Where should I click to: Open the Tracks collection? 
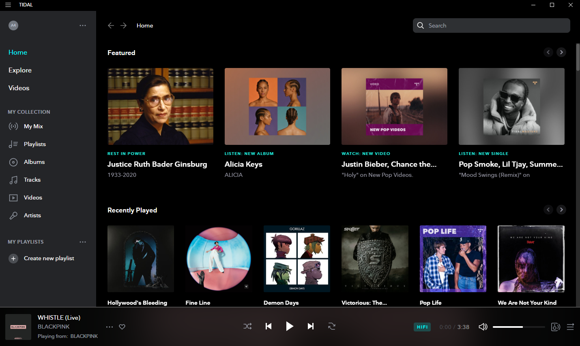coord(32,180)
